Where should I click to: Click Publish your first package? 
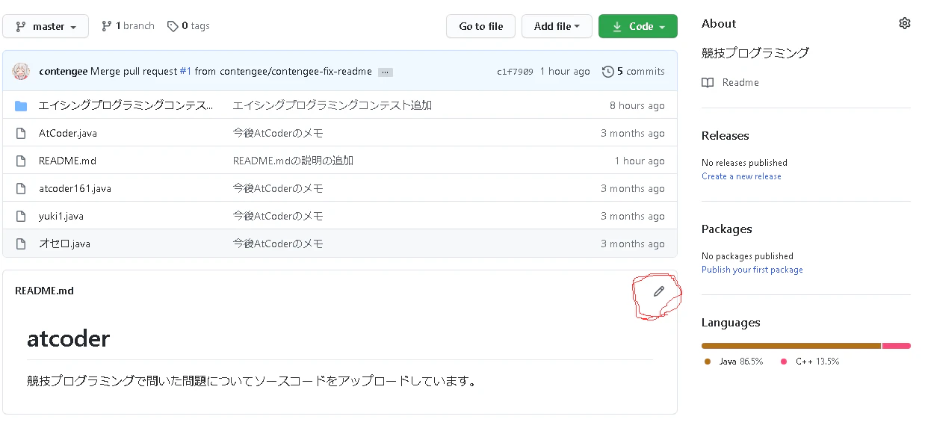tap(752, 270)
